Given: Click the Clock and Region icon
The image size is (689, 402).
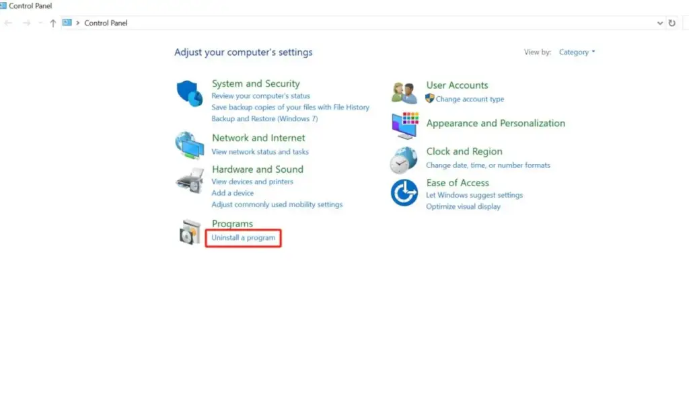Looking at the screenshot, I should point(404,160).
